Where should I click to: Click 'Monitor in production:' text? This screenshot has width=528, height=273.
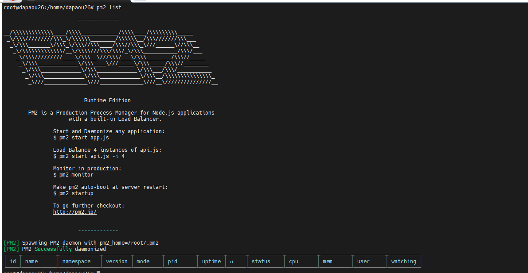pos(87,169)
